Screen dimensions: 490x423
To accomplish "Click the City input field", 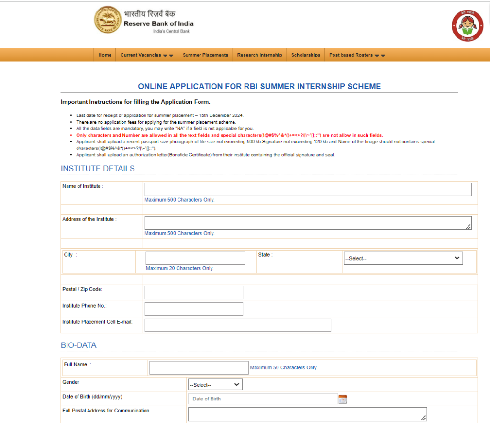I will point(195,258).
